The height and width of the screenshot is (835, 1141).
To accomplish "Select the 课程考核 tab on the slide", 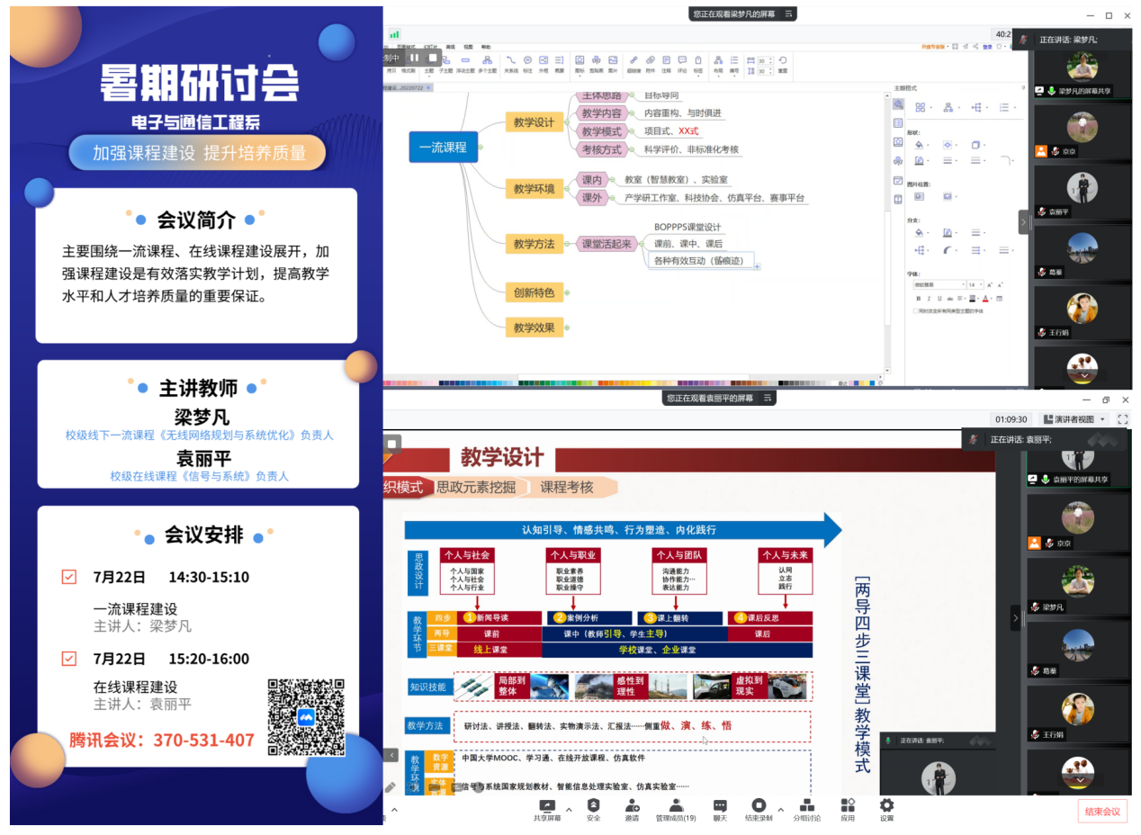I will (x=567, y=488).
